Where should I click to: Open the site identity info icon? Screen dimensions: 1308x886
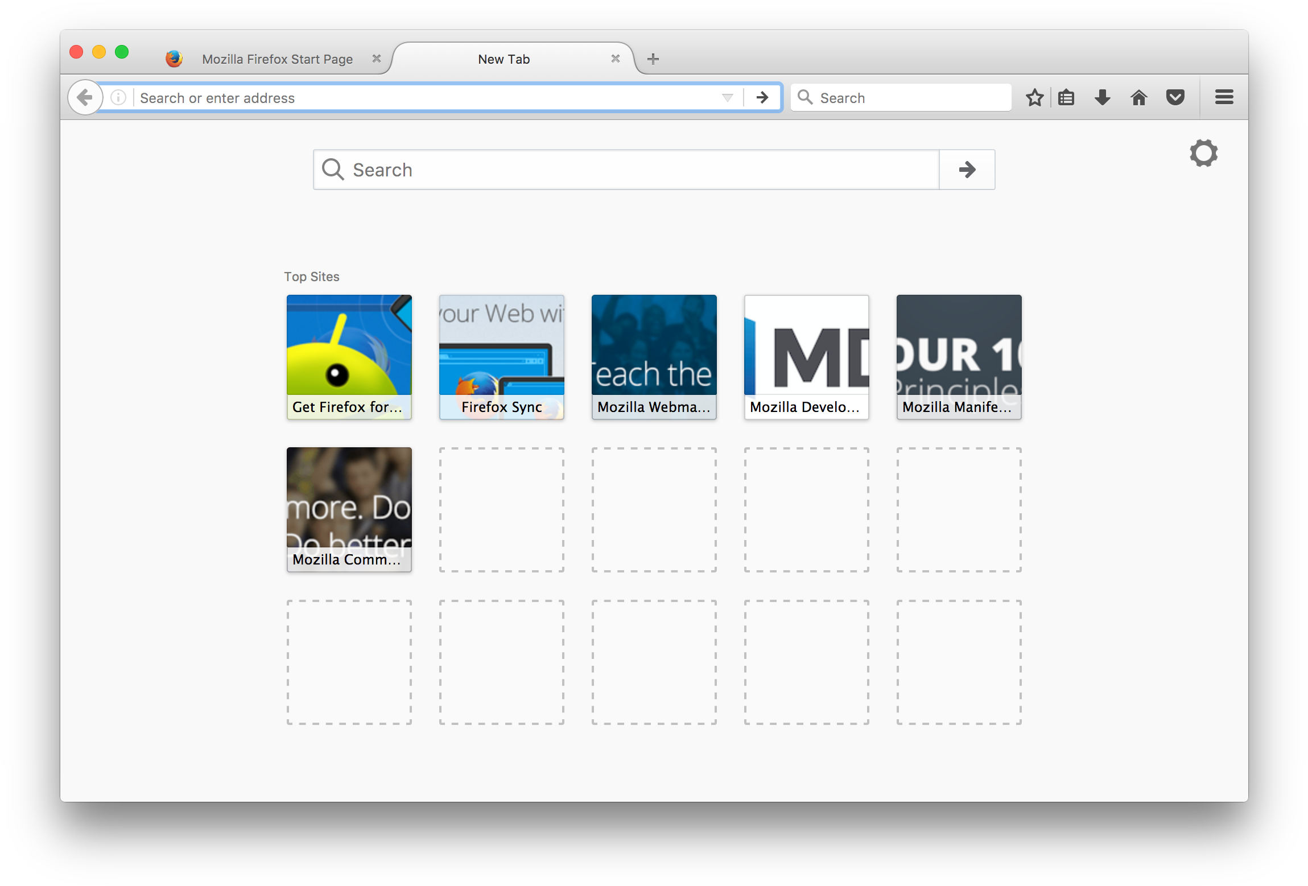118,97
